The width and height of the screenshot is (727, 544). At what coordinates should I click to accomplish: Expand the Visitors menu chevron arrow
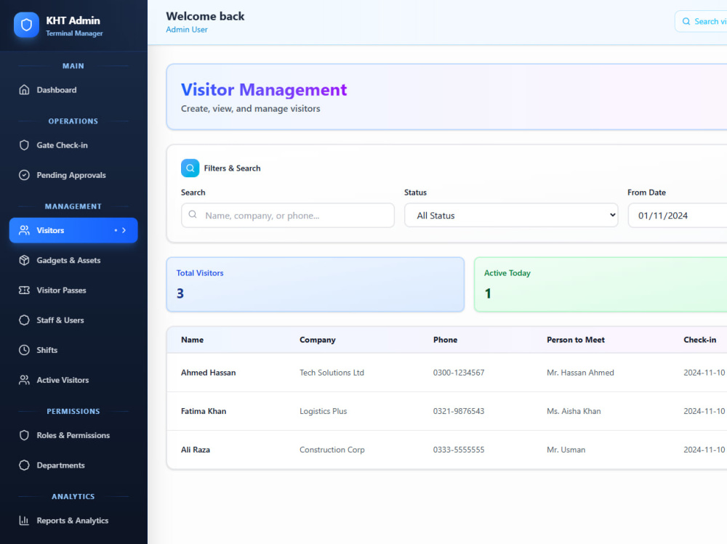click(124, 230)
